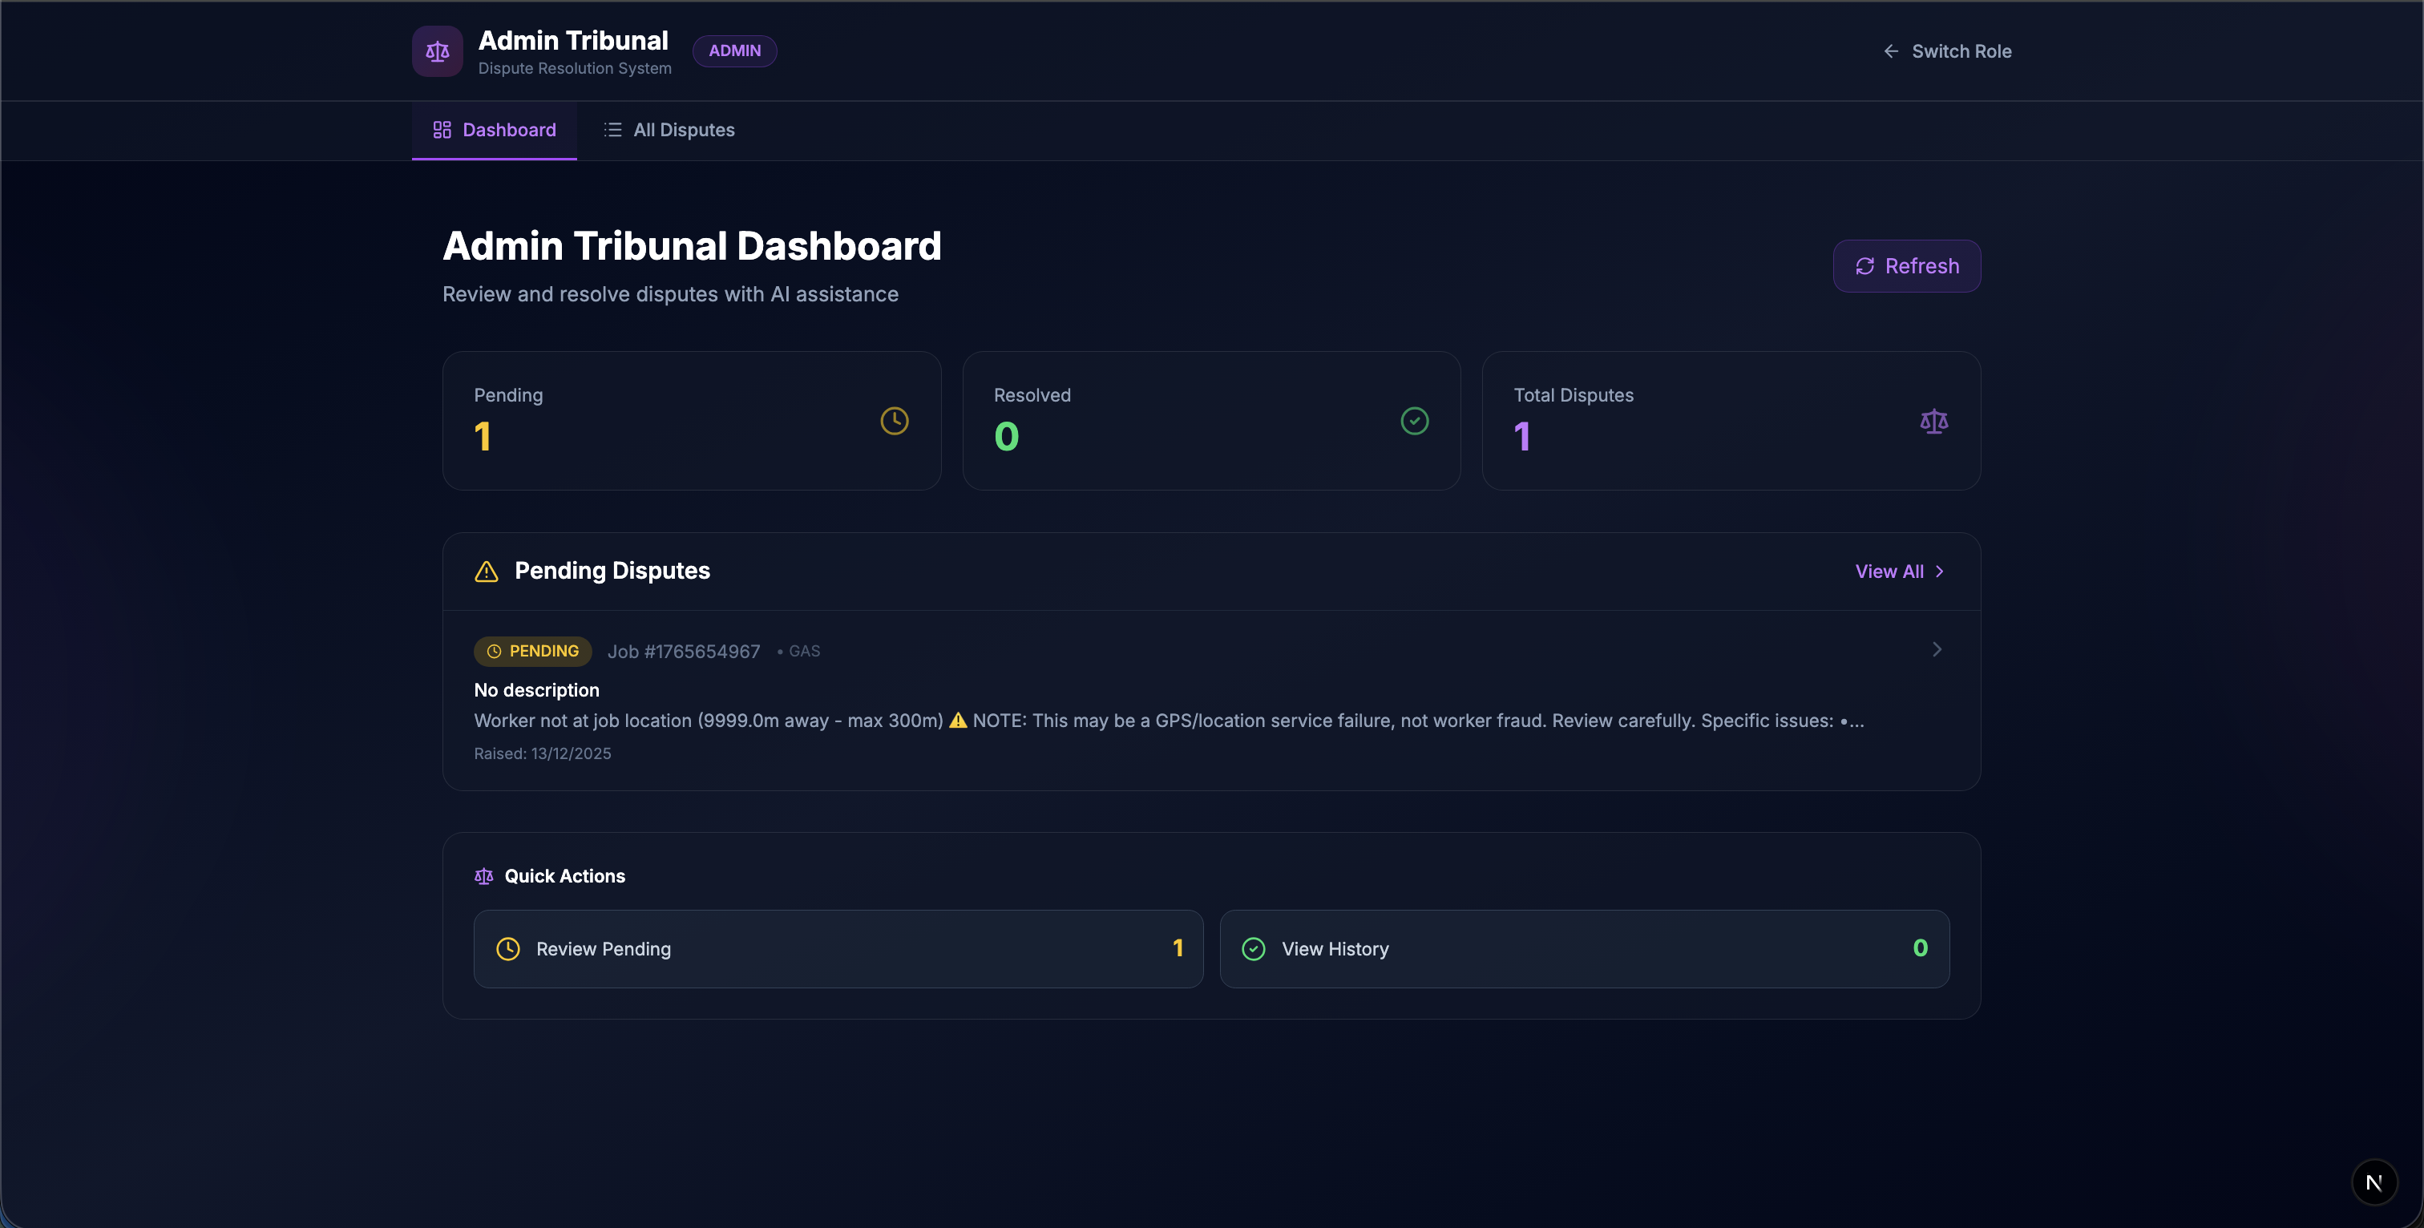
Task: Click the yellow PENDING status badge
Action: [x=532, y=651]
